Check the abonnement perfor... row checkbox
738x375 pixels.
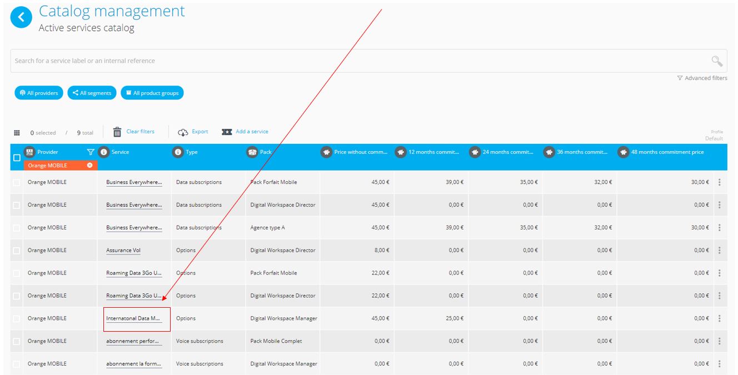[x=17, y=341]
